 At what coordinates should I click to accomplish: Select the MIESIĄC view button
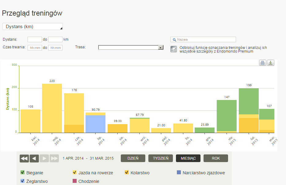pyautogui.click(x=188, y=158)
